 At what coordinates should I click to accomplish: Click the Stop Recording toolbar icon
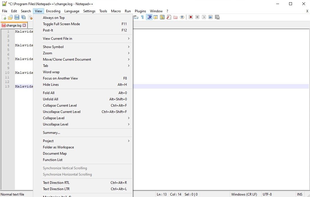(x=197, y=17)
